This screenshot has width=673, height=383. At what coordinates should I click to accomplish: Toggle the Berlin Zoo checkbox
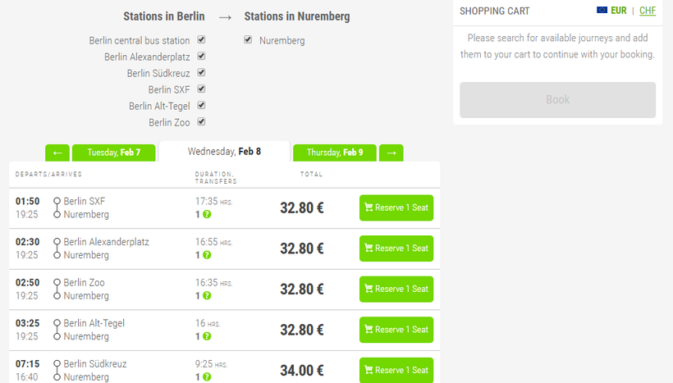[201, 122]
